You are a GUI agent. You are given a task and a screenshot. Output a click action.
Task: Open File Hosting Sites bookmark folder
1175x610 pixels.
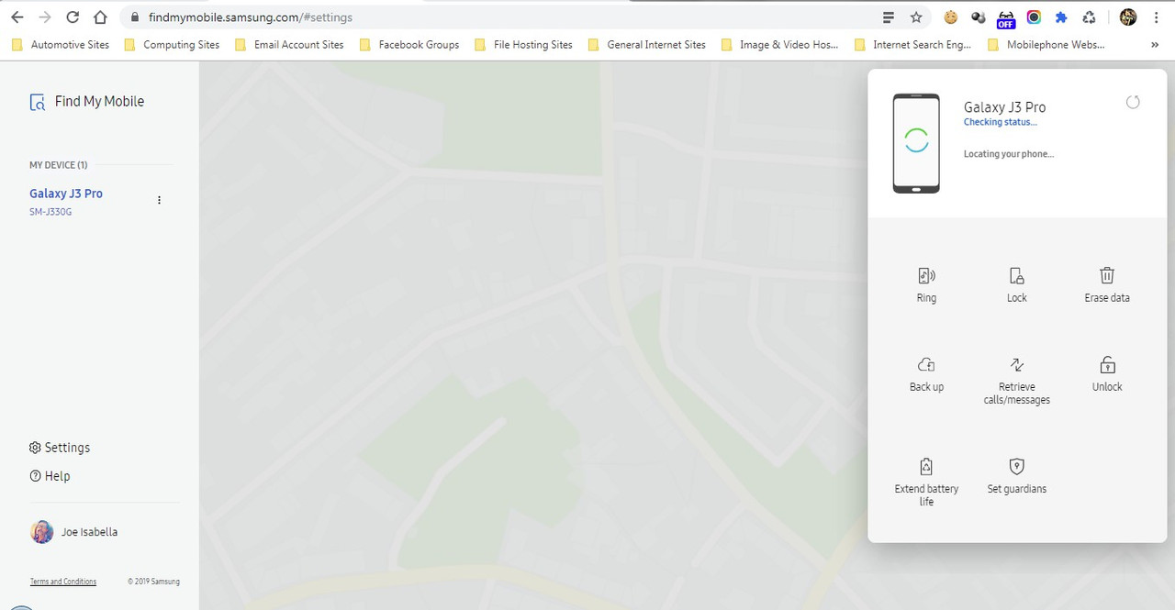tap(523, 44)
